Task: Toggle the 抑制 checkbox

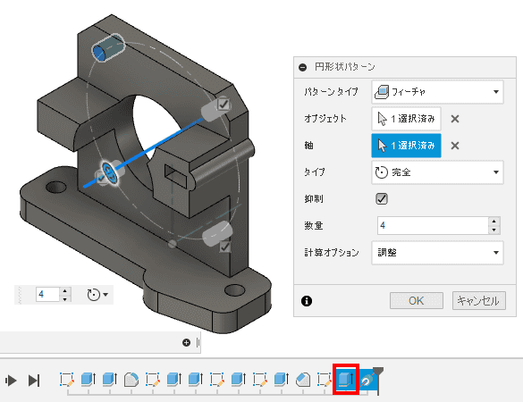Action: 382,199
